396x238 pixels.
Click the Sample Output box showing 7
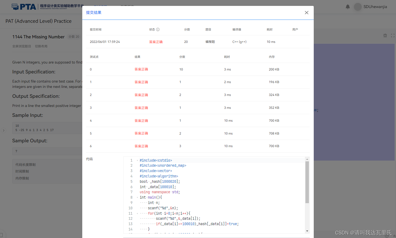47,151
